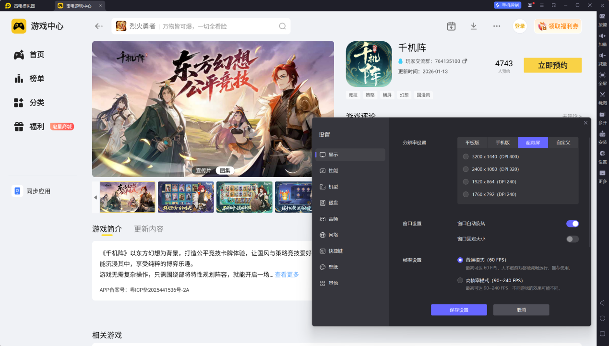
Task: Click the Android home circle icon
Action: 602,318
